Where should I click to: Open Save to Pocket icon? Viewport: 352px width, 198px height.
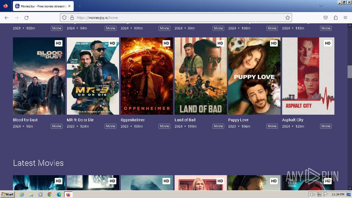pyautogui.click(x=326, y=18)
